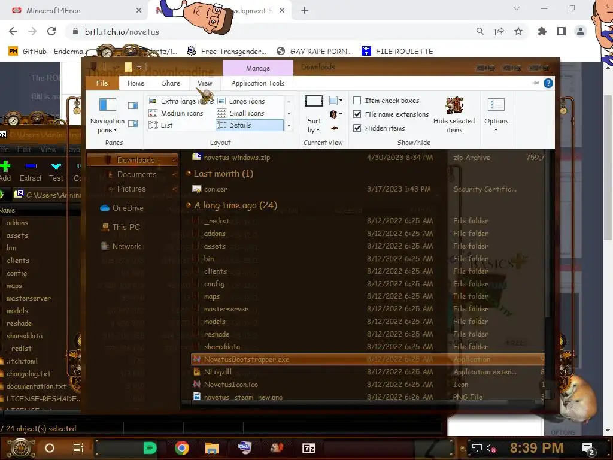Click Hide selected items icon
Image resolution: width=613 pixels, height=460 pixels.
(454, 105)
